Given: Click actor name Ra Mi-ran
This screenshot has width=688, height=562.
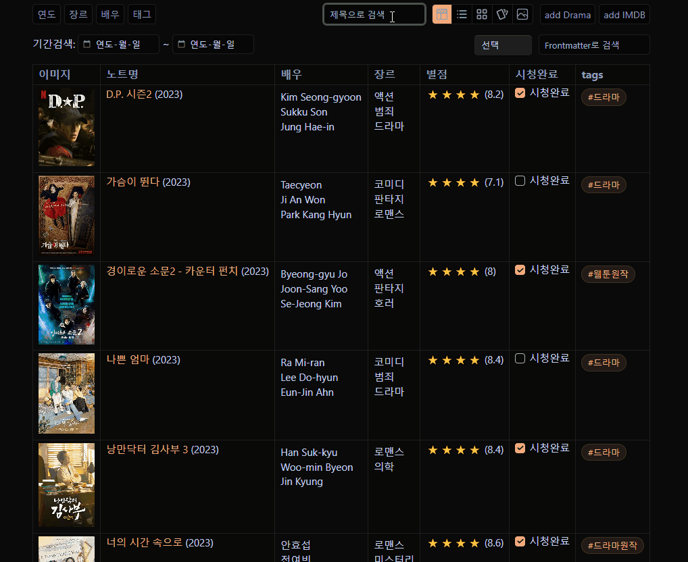Looking at the screenshot, I should pyautogui.click(x=302, y=363).
